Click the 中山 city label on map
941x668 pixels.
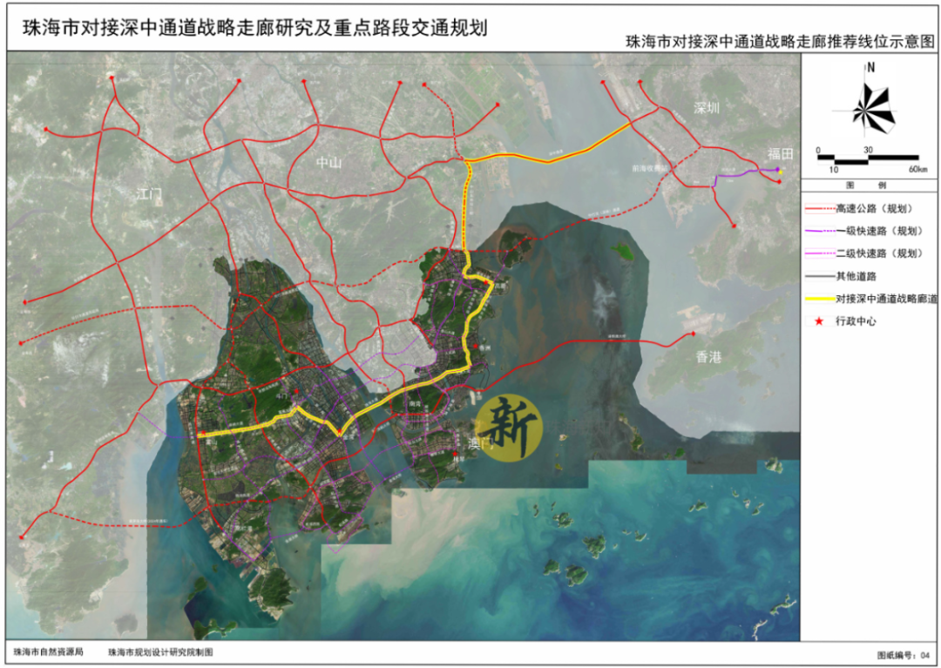pos(328,163)
